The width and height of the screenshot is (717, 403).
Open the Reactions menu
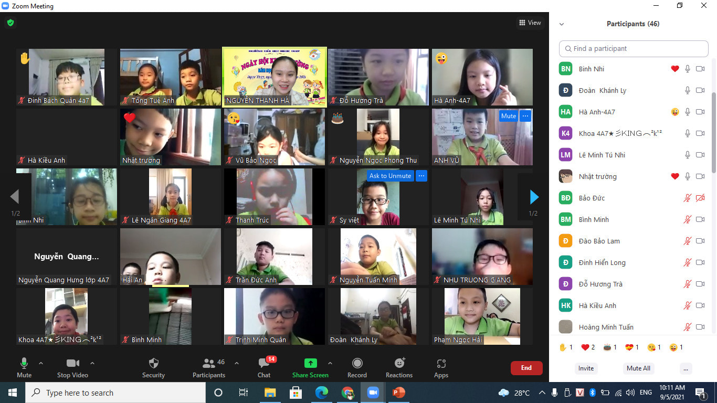point(399,363)
